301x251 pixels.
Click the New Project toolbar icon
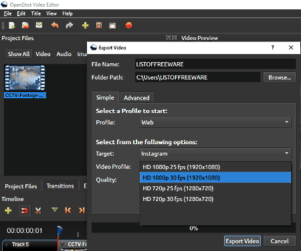(11, 25)
